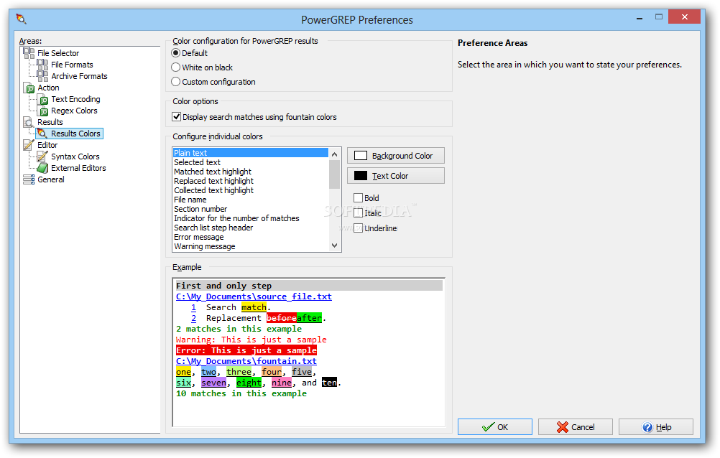This screenshot has height=458, width=720.
Task: Open the File Formats preferences area
Action: (72, 65)
